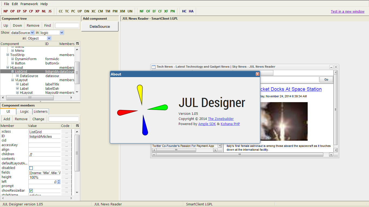Viewport: 369px width, 207px height.
Task: Collapse the ListGrid tree node
Action: point(13,71)
